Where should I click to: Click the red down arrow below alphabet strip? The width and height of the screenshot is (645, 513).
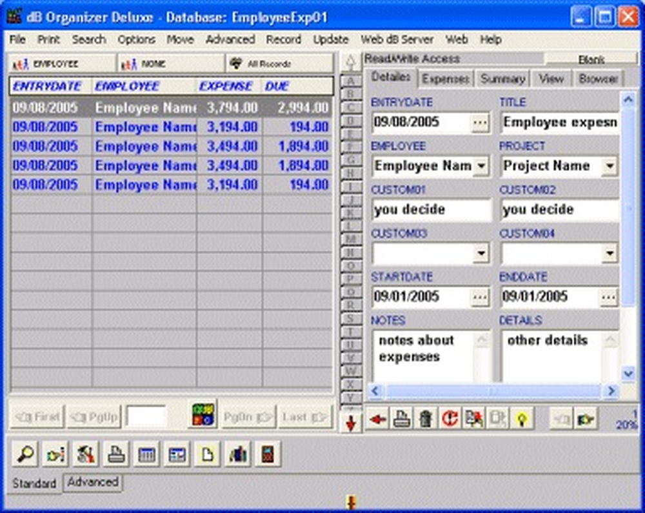(x=350, y=423)
